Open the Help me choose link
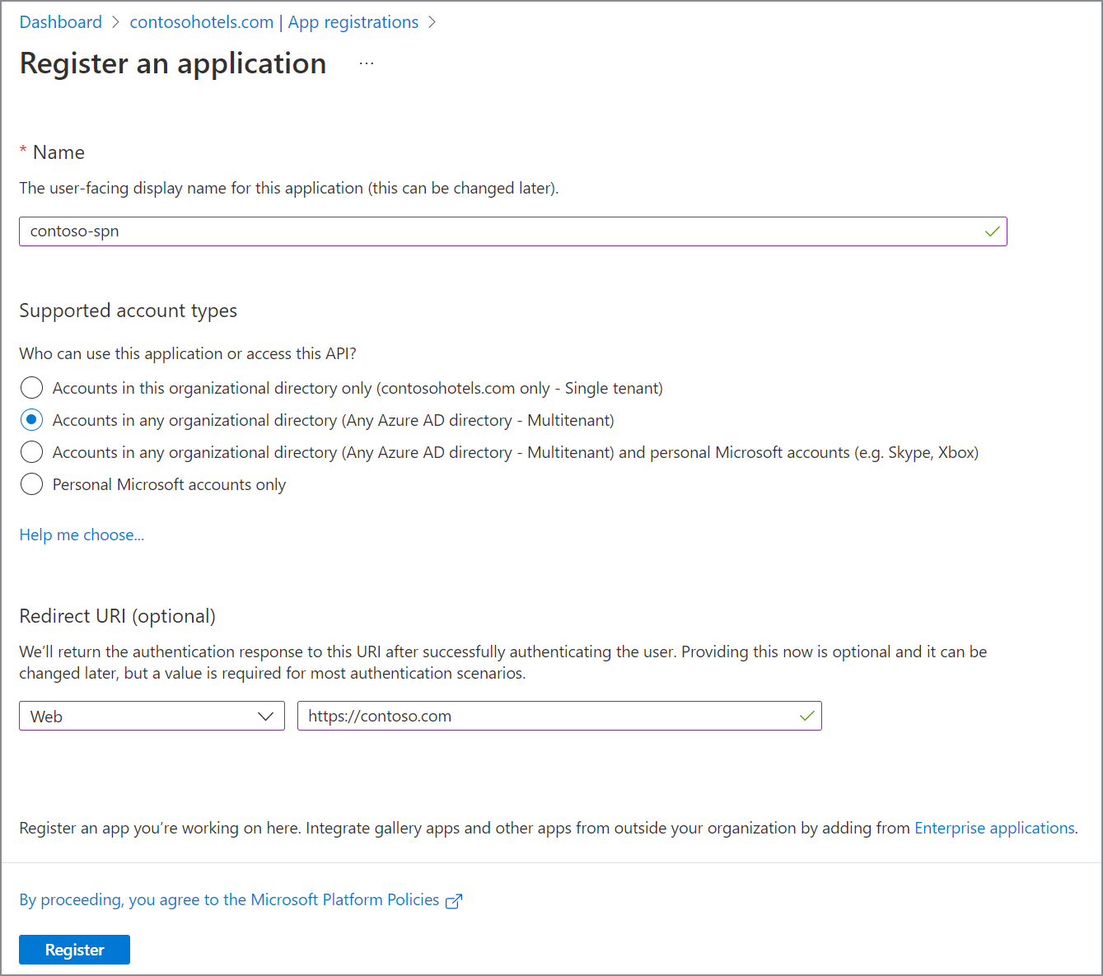This screenshot has height=976, width=1103. tap(81, 535)
